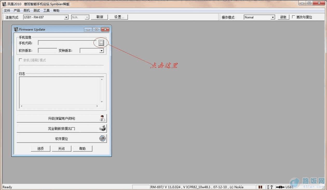Click the RM-697 firmware info status text
Image resolution: width=327 pixels, height=190 pixels.
(197, 187)
